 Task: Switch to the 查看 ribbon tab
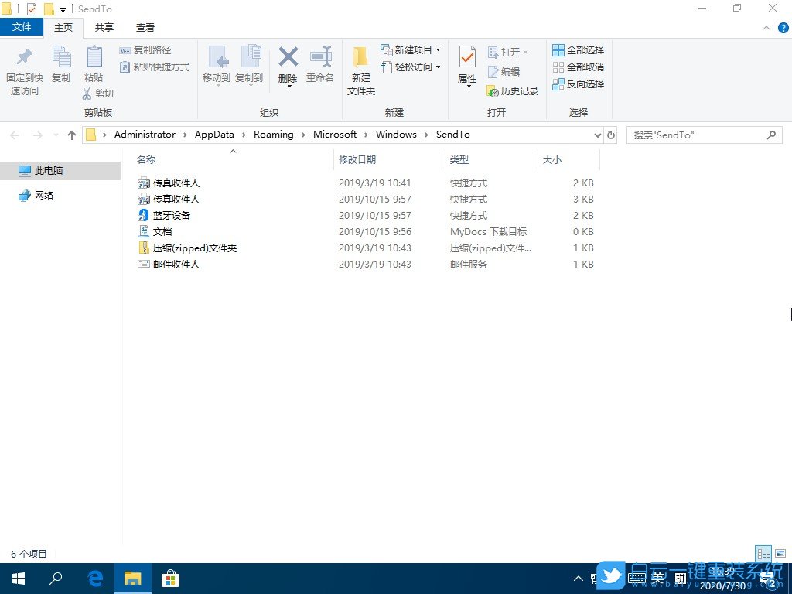tap(145, 27)
